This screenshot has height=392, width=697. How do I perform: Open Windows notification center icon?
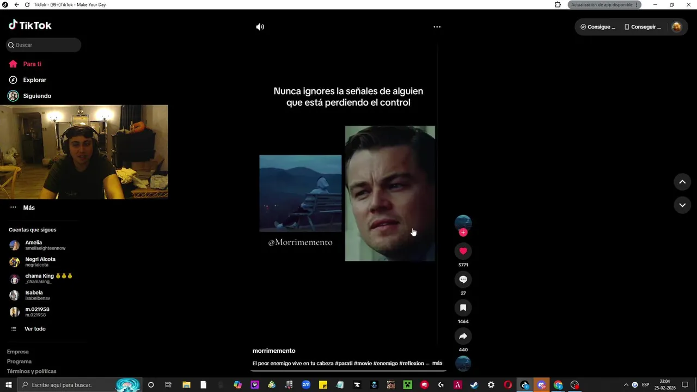point(685,385)
